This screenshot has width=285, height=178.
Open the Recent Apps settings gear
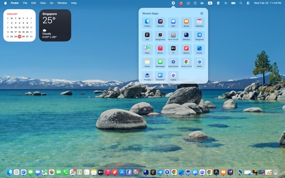click(x=202, y=14)
